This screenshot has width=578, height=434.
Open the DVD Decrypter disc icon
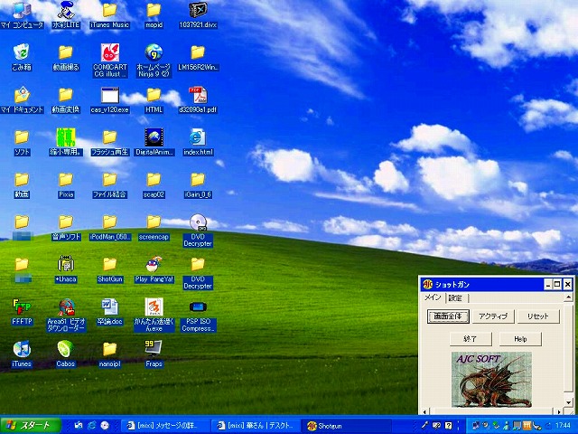(x=197, y=222)
